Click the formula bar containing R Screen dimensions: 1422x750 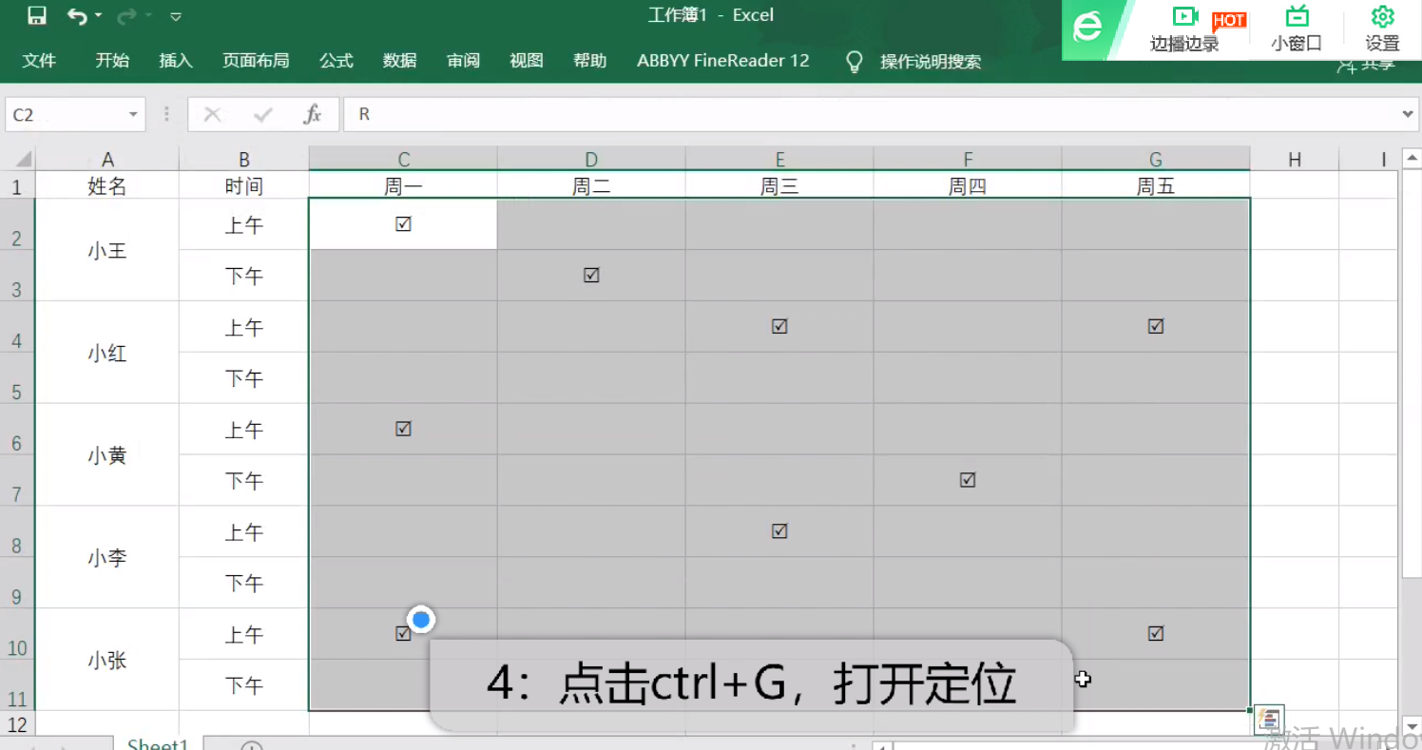click(x=872, y=115)
